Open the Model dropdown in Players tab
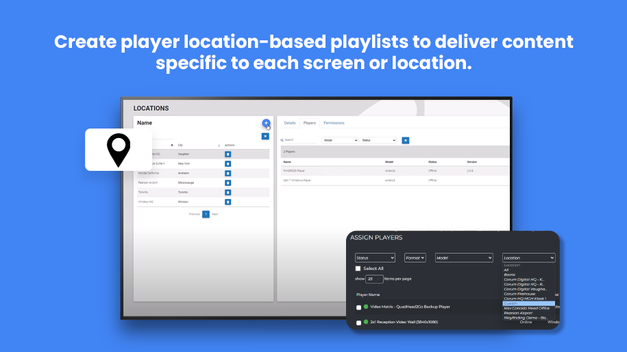The image size is (627, 352). [x=340, y=140]
